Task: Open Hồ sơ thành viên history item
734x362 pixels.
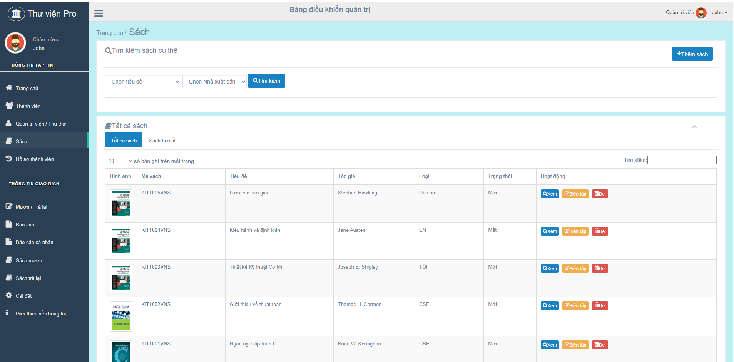Action: 35,159
